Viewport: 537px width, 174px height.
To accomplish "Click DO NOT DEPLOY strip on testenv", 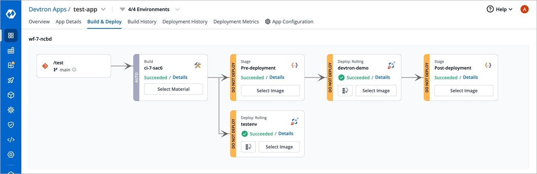I will point(233,134).
